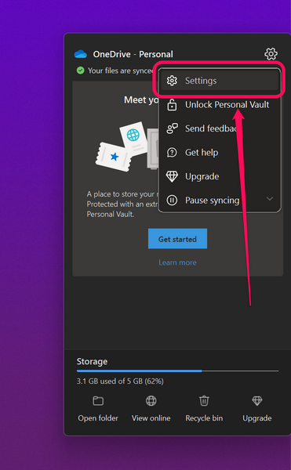This screenshot has height=470, width=291.
Task: Click the gear icon in OneDrive header
Action: (x=271, y=53)
